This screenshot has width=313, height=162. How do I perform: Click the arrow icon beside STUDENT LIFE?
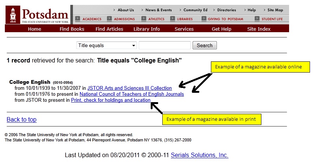pos(257,19)
